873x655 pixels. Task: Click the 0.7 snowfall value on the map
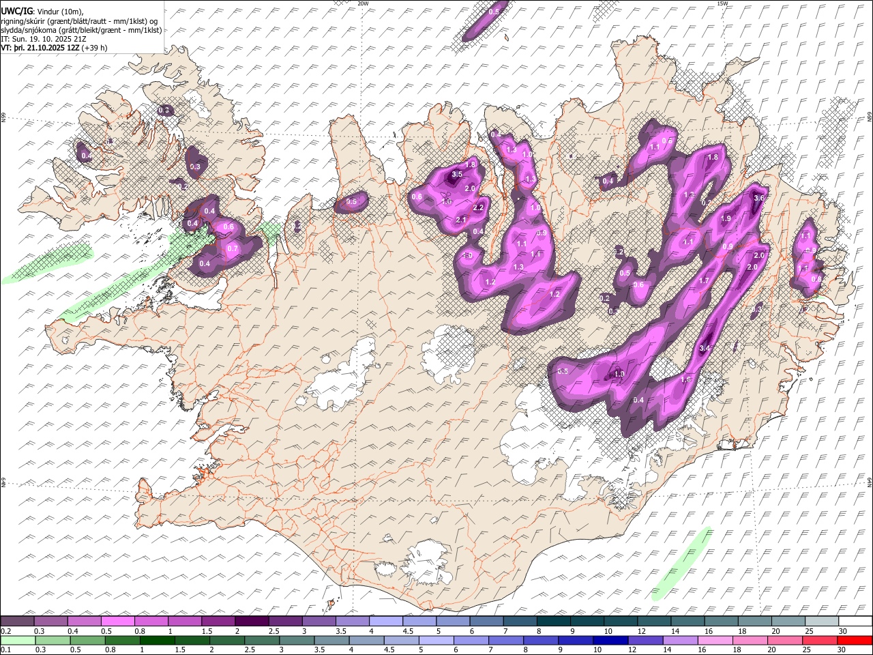click(233, 248)
